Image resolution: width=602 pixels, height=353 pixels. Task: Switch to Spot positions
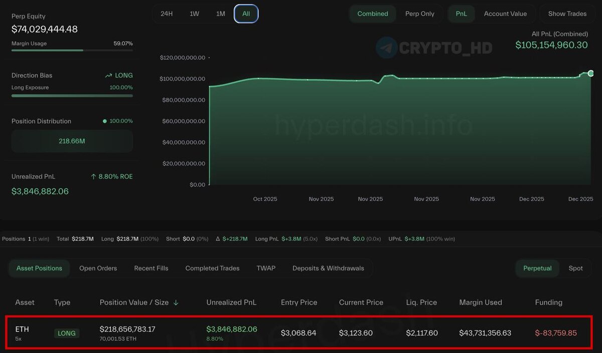(576, 268)
